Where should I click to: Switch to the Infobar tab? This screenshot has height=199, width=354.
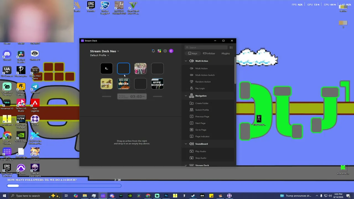pyautogui.click(x=209, y=53)
